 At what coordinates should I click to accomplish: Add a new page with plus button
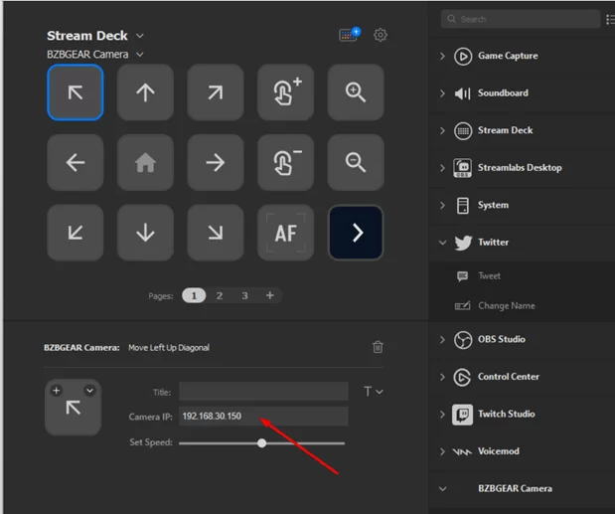270,295
